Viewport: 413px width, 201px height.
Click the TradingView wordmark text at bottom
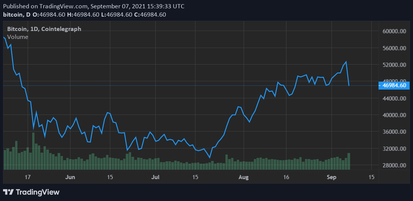pyautogui.click(x=37, y=192)
